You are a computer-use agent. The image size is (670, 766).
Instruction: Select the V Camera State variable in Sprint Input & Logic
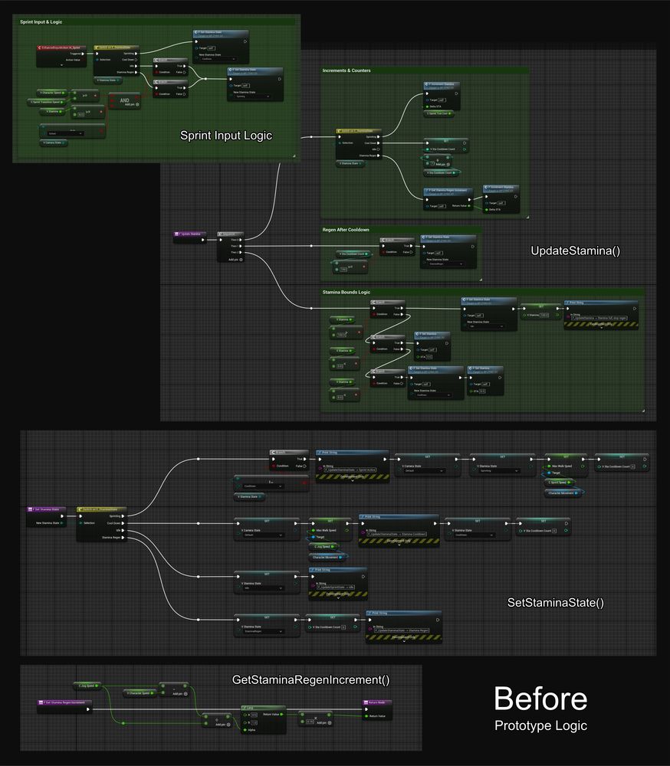point(54,143)
